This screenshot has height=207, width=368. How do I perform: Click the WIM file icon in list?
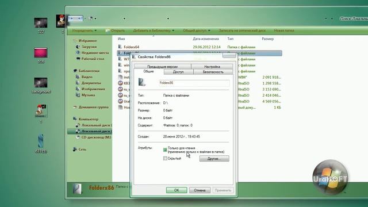(x=120, y=77)
